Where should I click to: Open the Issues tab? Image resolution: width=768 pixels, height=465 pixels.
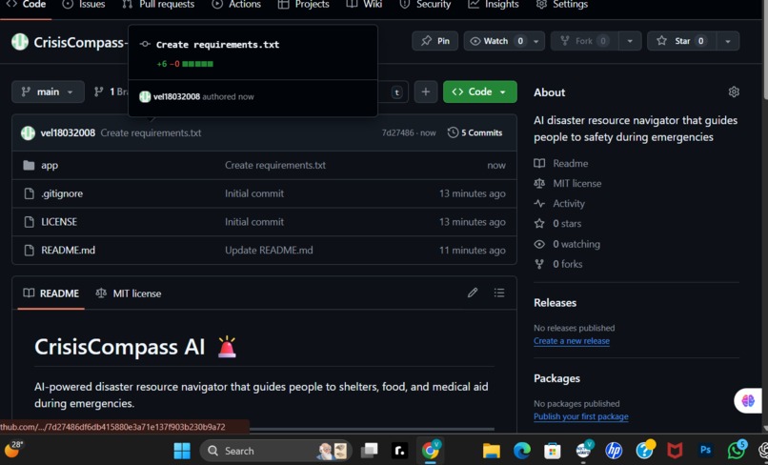tap(84, 5)
